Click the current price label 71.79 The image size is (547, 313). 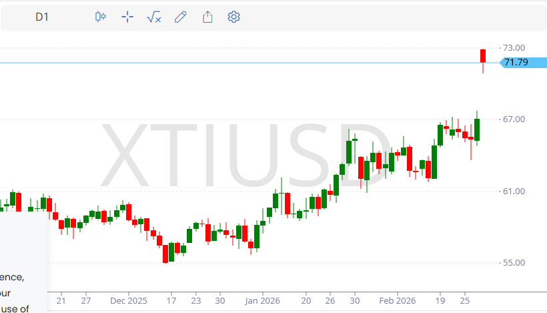point(523,63)
